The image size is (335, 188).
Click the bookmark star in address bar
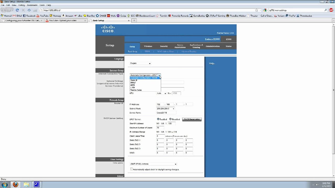(256, 10)
